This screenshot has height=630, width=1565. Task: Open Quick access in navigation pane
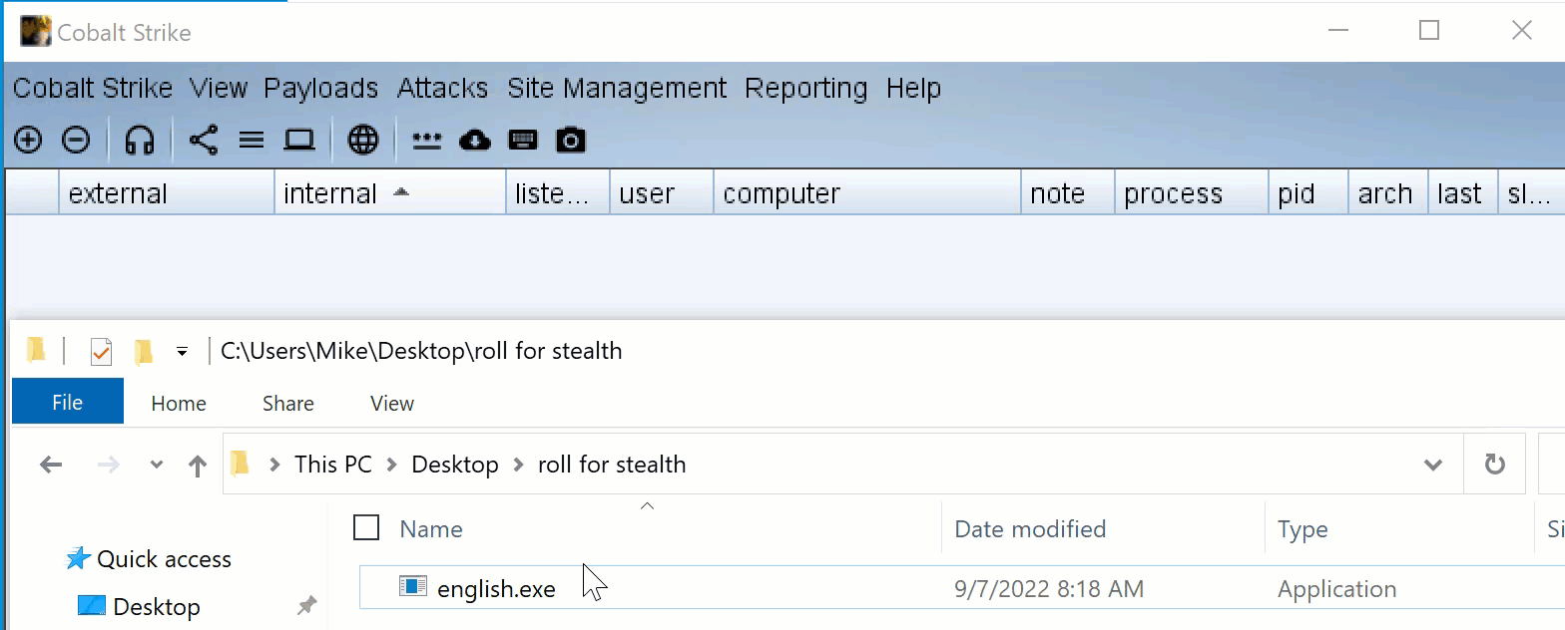pyautogui.click(x=164, y=559)
